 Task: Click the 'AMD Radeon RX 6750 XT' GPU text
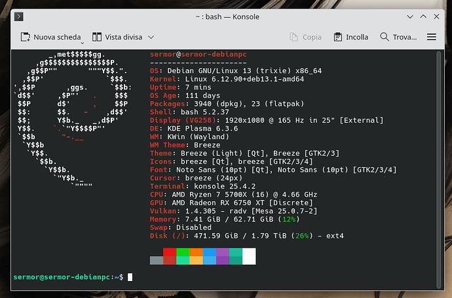(218, 203)
